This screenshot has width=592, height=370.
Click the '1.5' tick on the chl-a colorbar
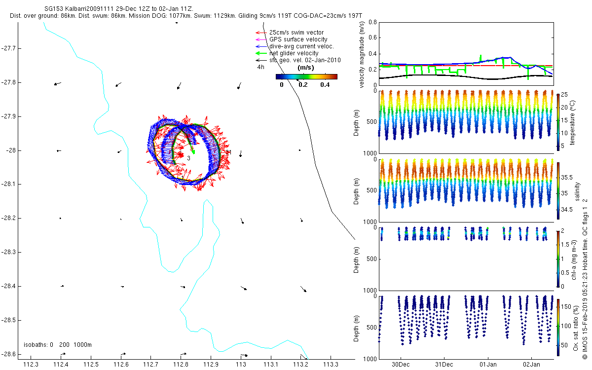(x=566, y=245)
